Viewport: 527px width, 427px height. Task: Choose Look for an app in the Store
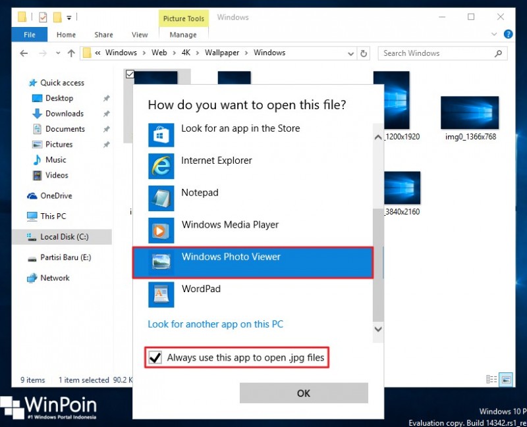[253, 135]
